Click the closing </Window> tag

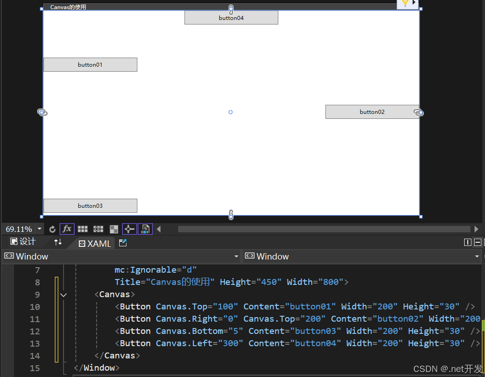97,368
